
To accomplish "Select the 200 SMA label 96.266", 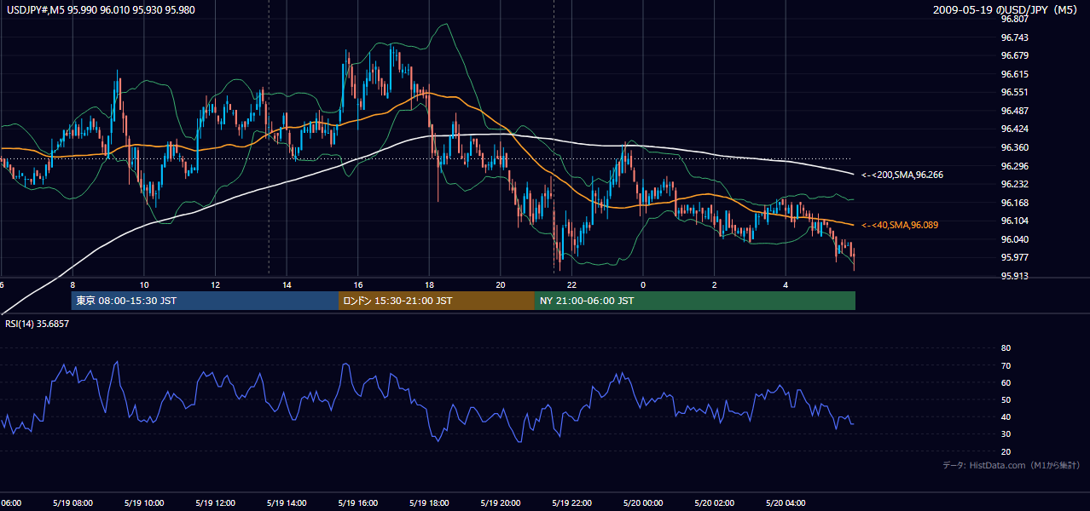I will (902, 175).
